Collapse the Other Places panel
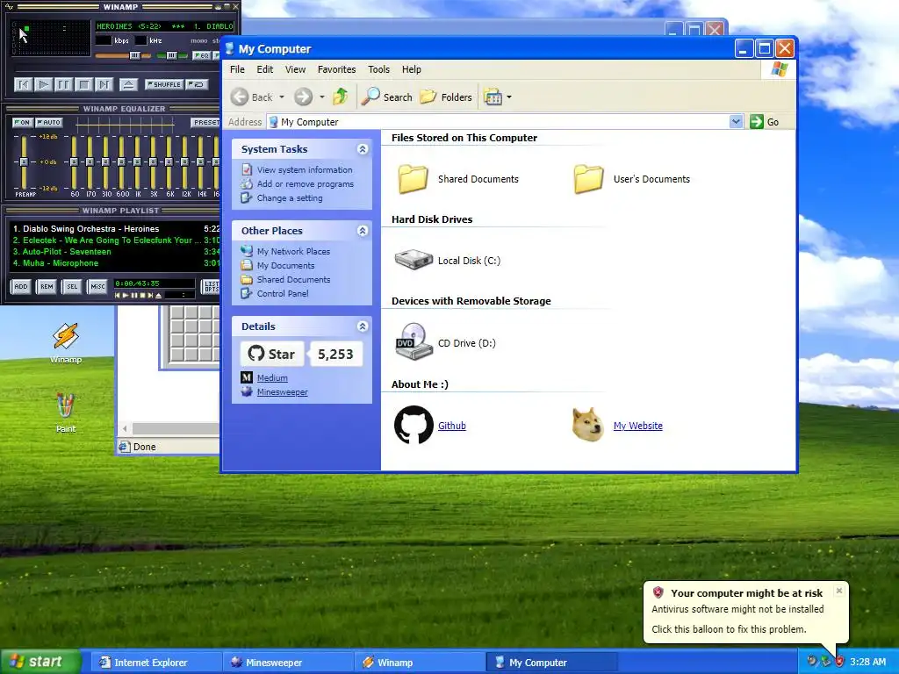The height and width of the screenshot is (674, 899). tap(363, 231)
